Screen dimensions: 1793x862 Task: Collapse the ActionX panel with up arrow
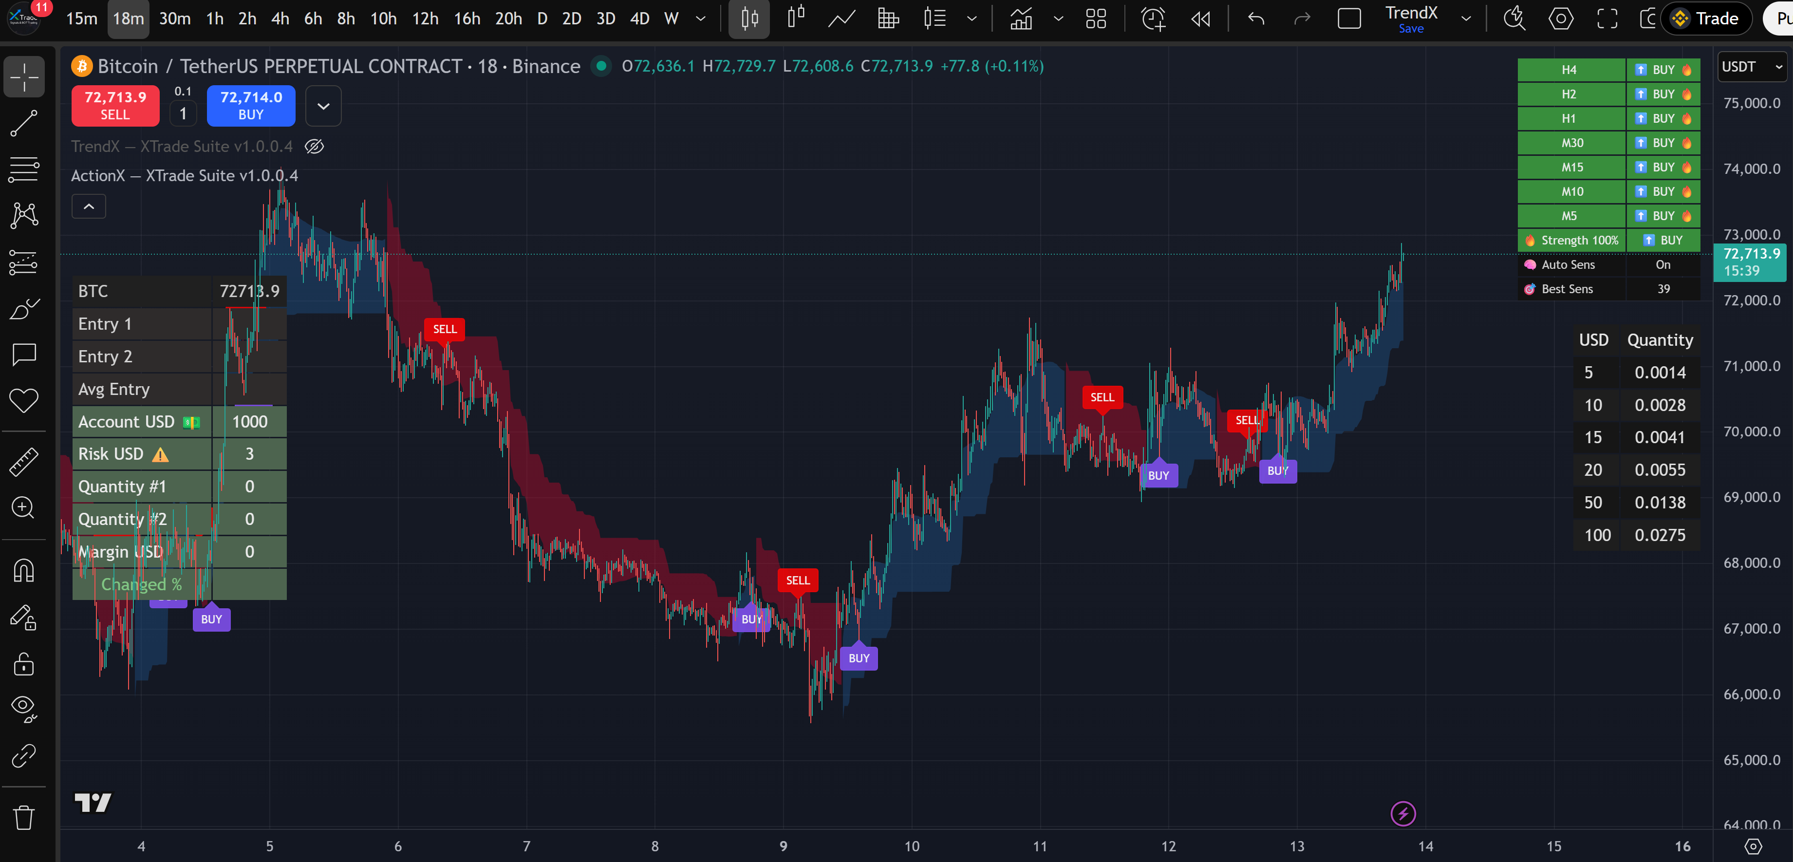(x=89, y=206)
